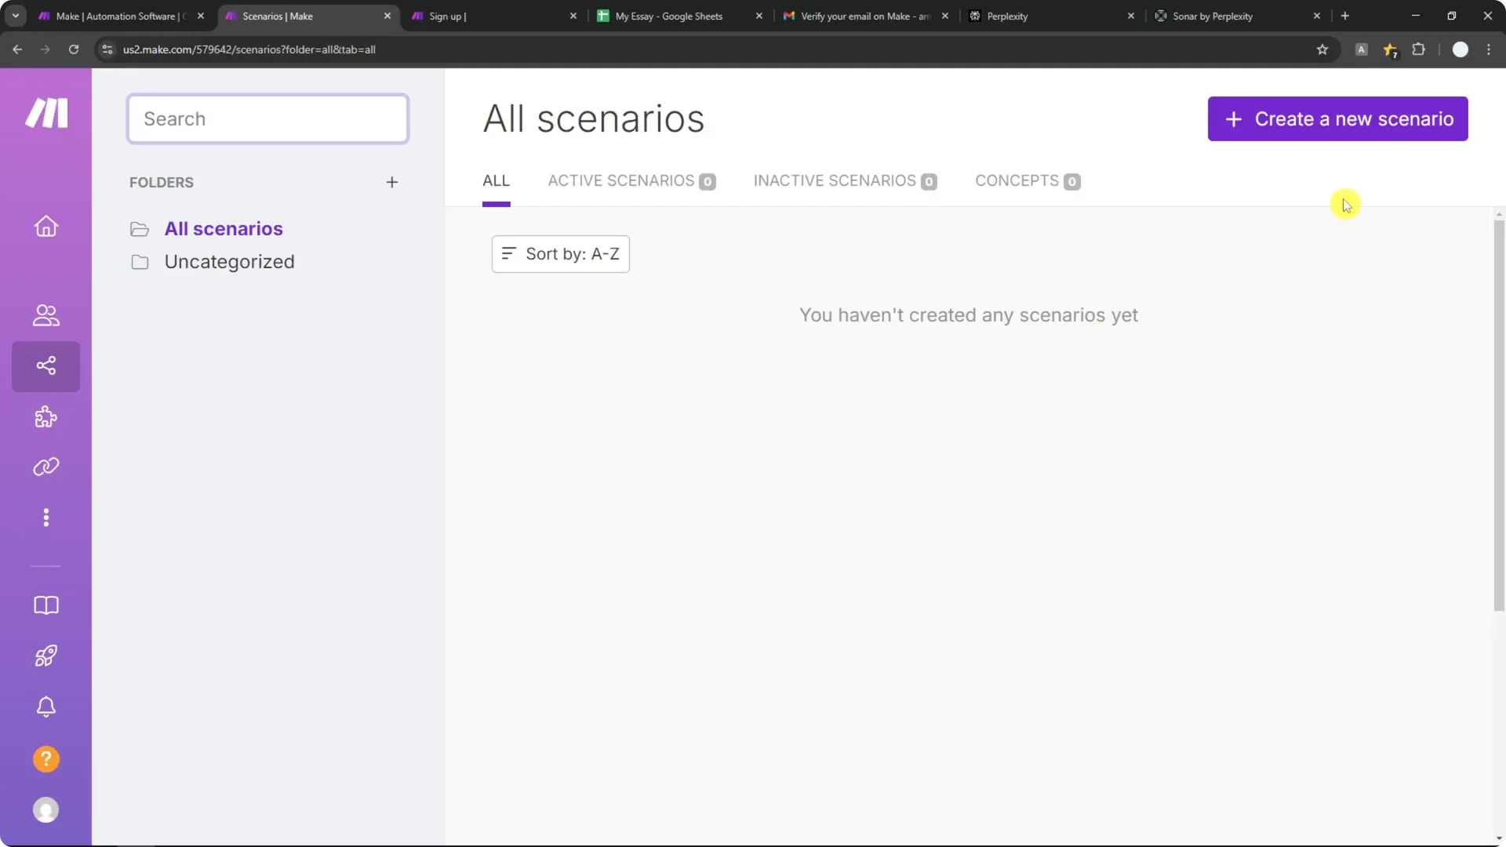Open the Home dashboard icon

point(45,227)
